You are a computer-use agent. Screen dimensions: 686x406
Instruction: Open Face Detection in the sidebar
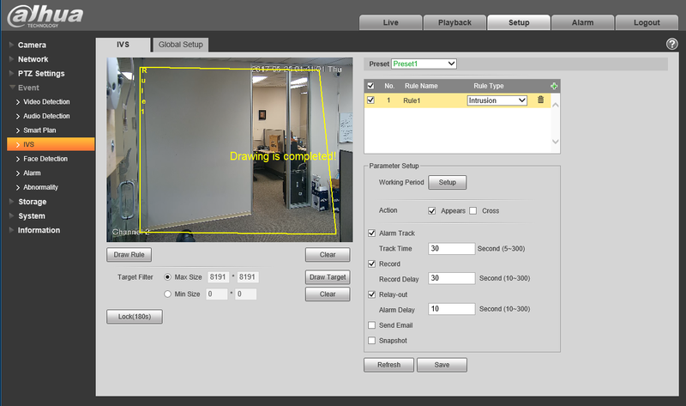[x=45, y=159]
